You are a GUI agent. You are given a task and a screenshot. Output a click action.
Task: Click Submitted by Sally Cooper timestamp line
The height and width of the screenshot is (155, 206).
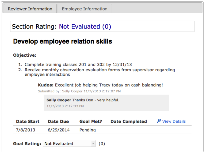coord(79,91)
